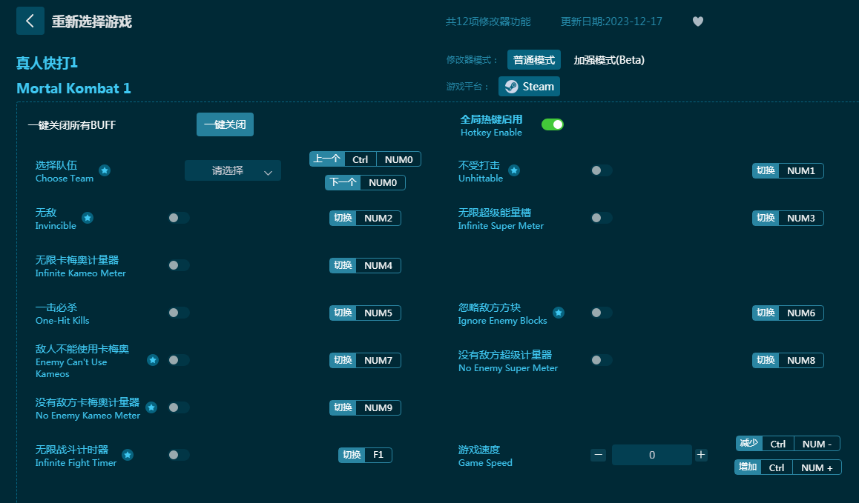Image resolution: width=859 pixels, height=503 pixels.
Task: Click the star icon next to Invincible
Action: click(x=88, y=218)
